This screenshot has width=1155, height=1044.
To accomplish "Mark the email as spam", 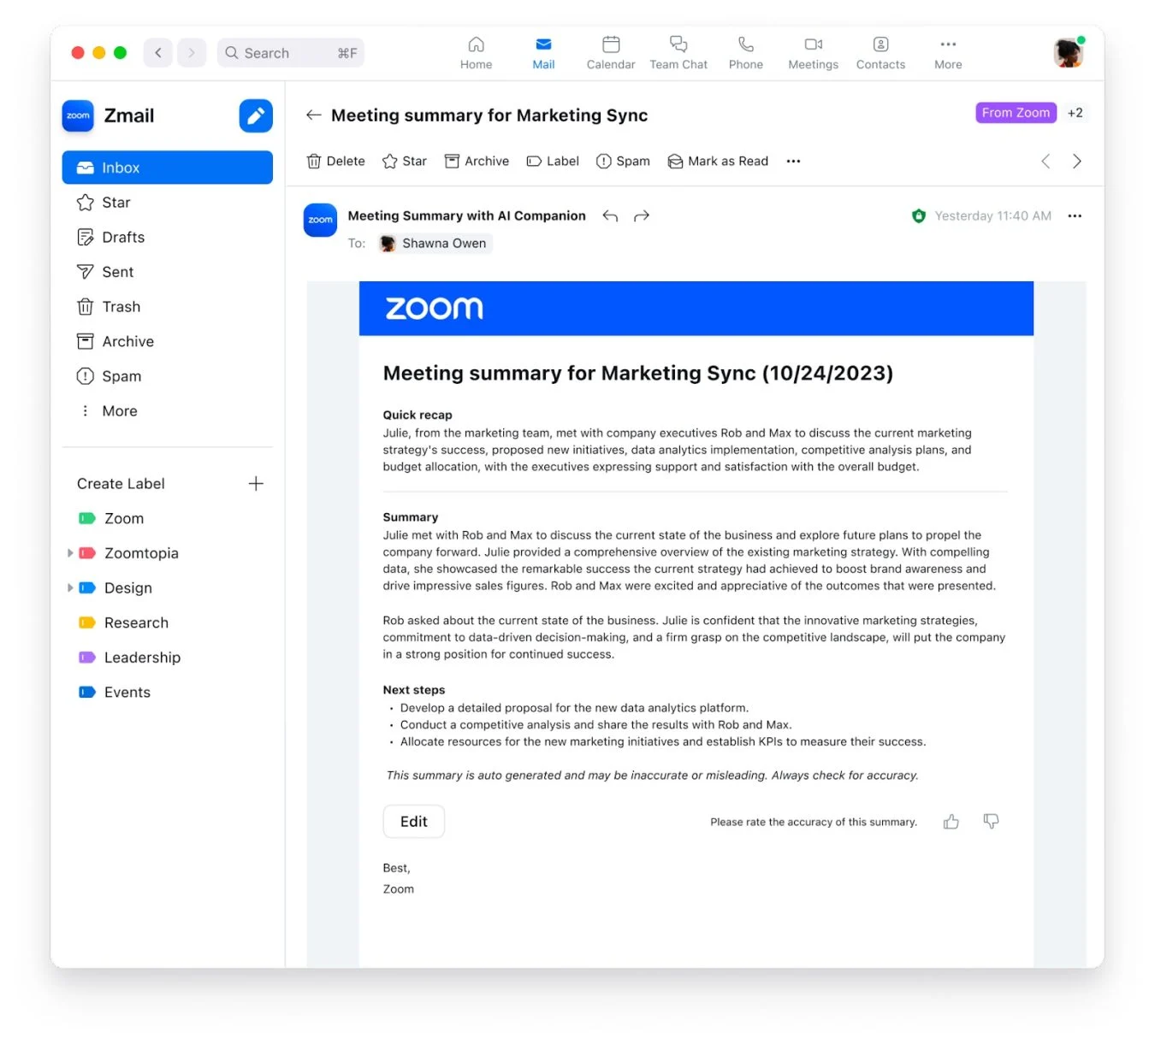I will 623,161.
